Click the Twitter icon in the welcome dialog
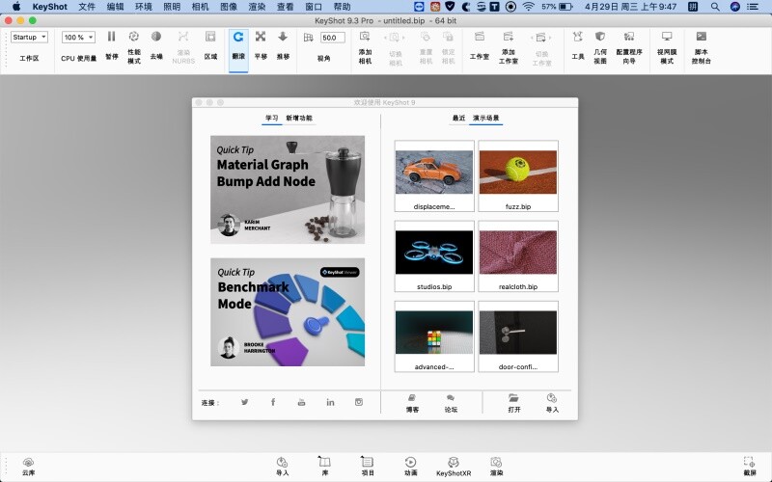 (245, 402)
